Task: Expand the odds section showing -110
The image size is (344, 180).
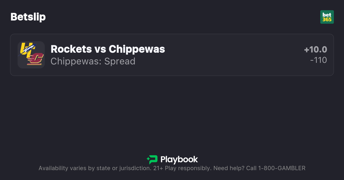Action: coord(319,60)
